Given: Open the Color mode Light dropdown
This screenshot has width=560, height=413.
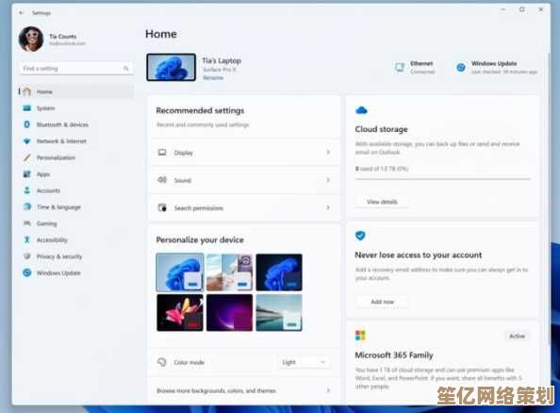Looking at the screenshot, I should click(304, 362).
